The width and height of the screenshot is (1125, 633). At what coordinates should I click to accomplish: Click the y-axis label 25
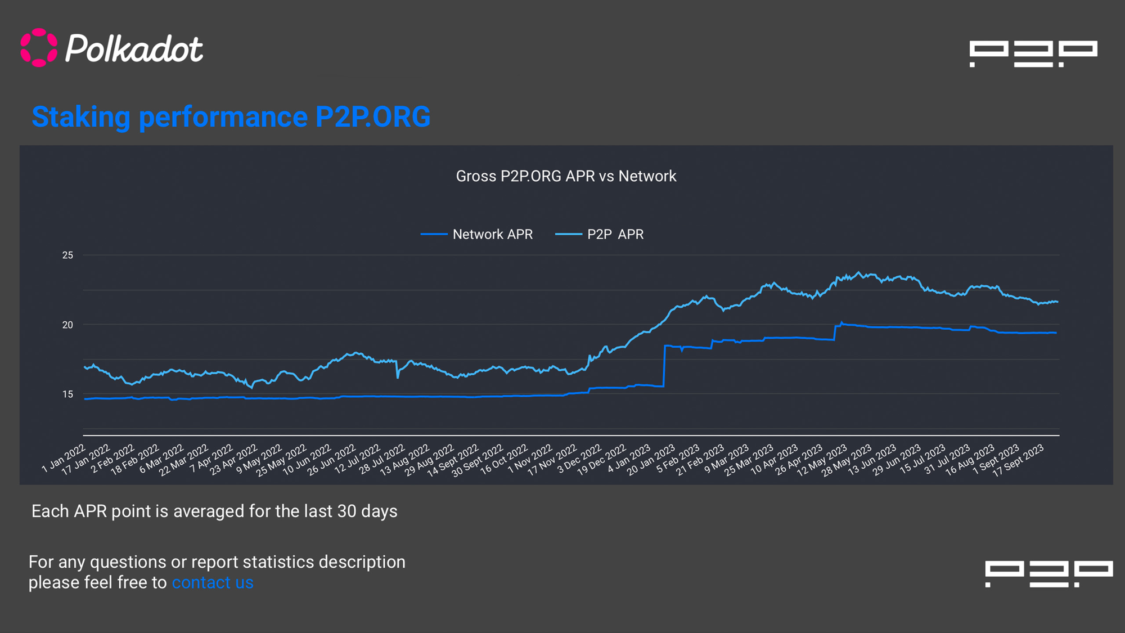pyautogui.click(x=67, y=255)
